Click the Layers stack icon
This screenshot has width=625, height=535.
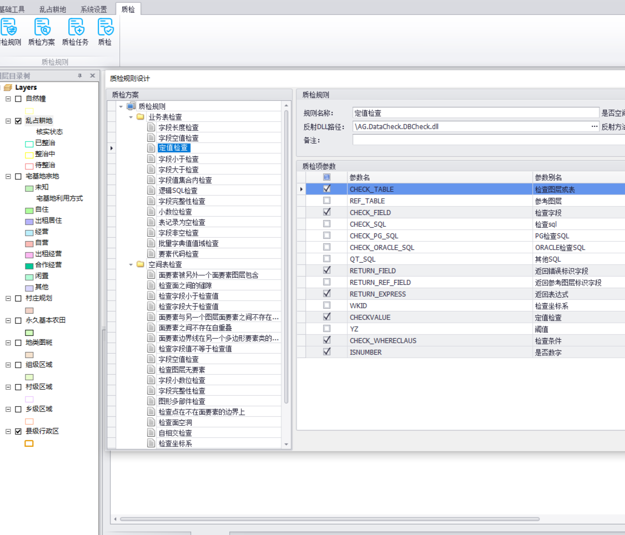tap(8, 87)
